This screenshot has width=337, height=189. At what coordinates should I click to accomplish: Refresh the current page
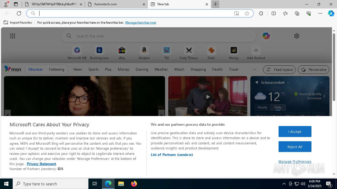pos(19,13)
